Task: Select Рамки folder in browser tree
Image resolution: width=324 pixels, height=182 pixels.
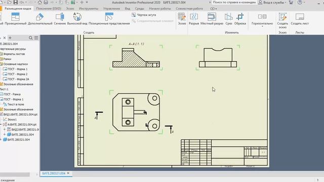Action: point(7,59)
